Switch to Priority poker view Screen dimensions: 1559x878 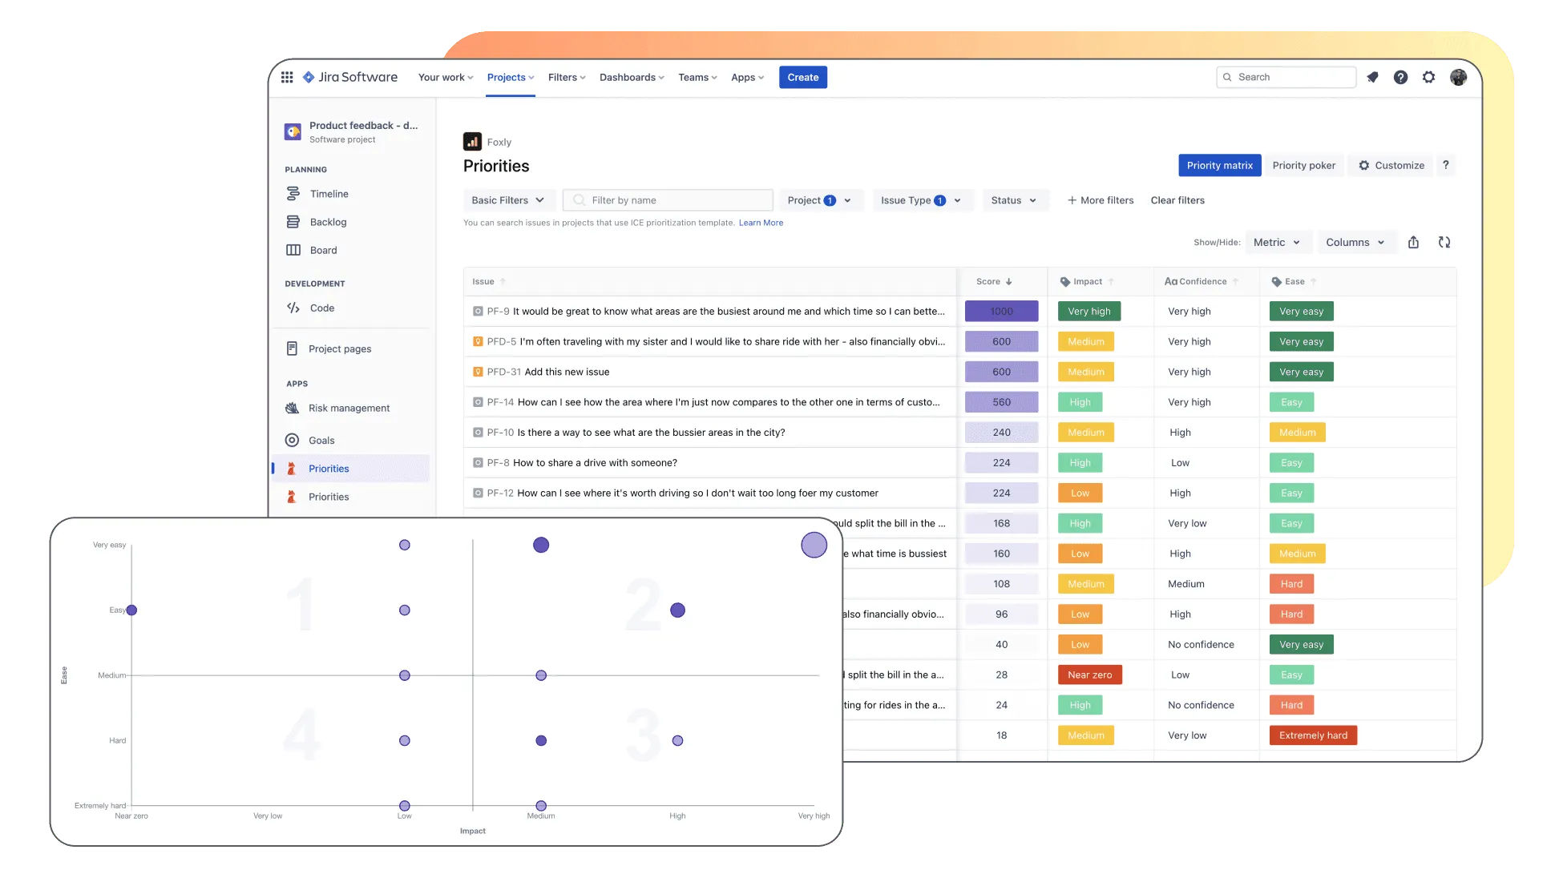(x=1303, y=165)
